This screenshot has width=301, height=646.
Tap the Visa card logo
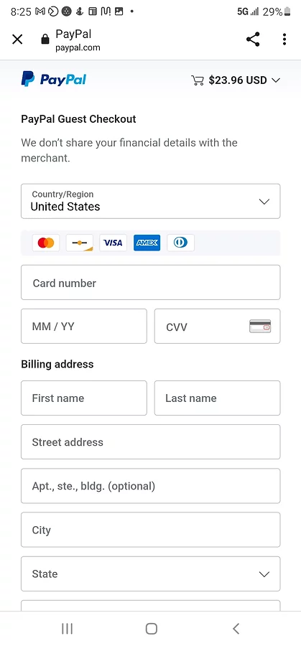tap(113, 243)
